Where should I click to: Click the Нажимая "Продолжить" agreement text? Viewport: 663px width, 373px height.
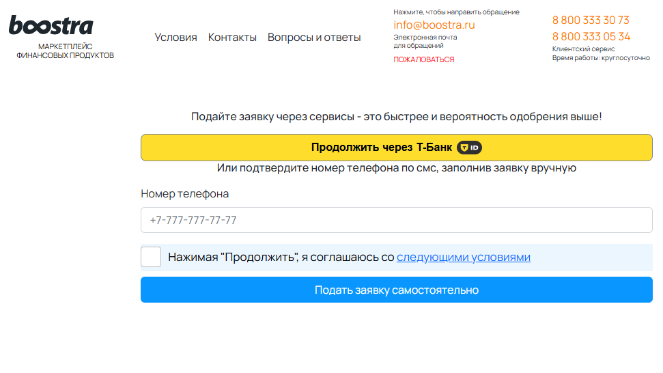[x=281, y=258]
